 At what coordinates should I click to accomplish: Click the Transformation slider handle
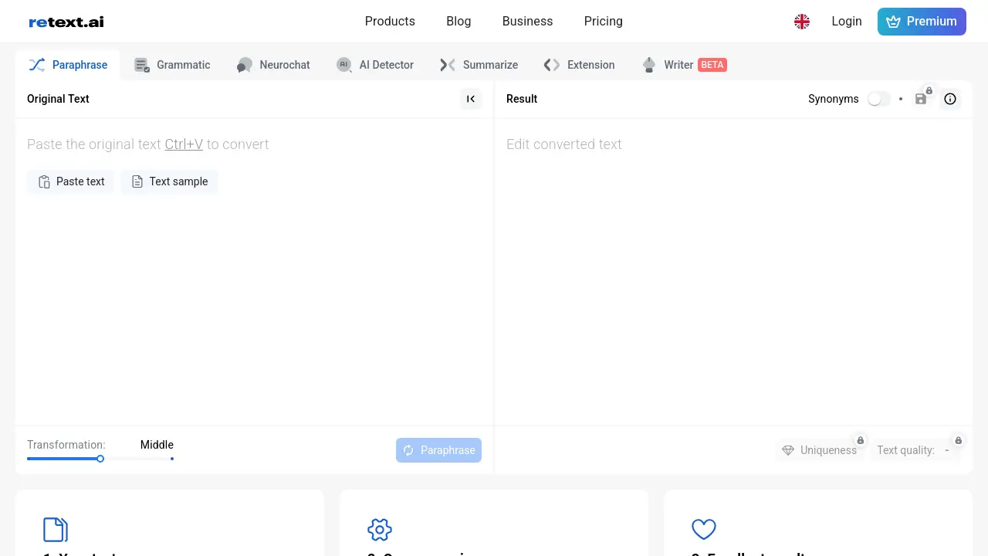(x=100, y=459)
